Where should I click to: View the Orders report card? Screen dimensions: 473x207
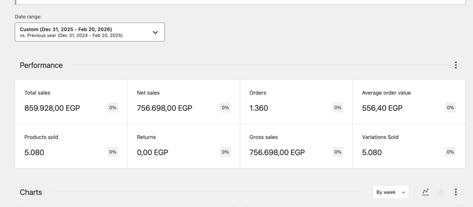296,102
